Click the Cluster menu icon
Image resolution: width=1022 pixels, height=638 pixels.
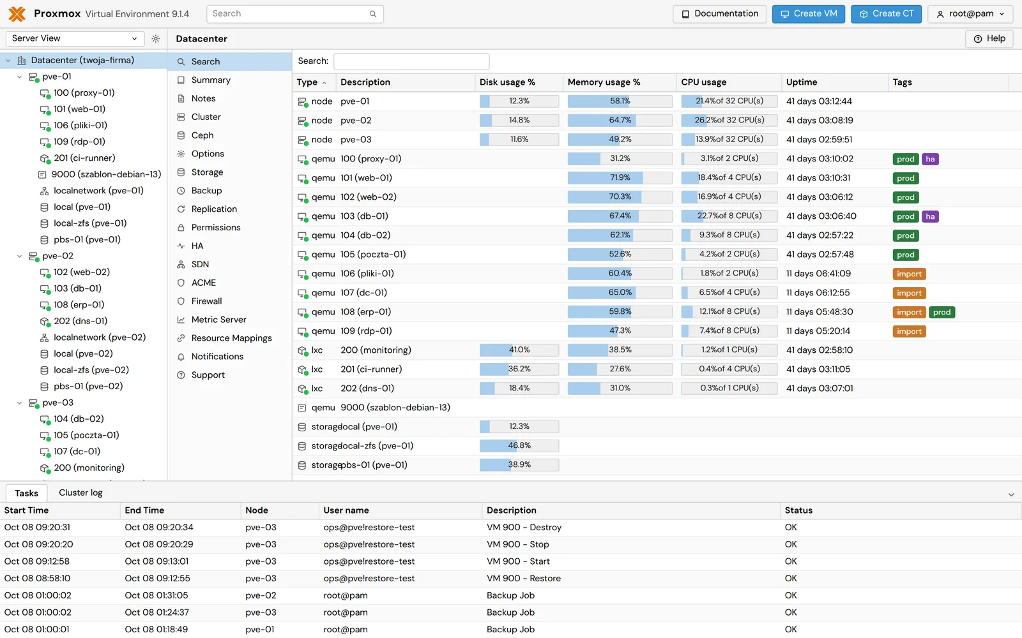pos(181,117)
